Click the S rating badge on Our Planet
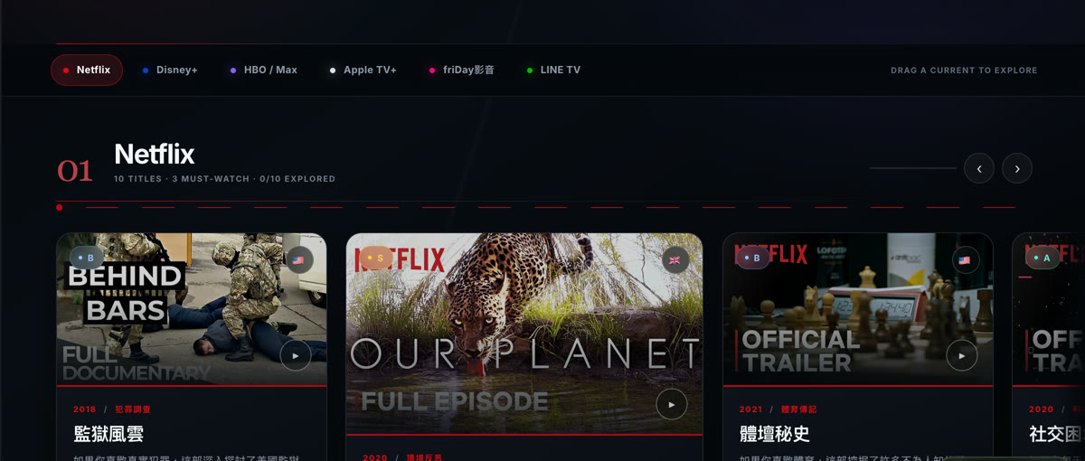 [x=376, y=259]
